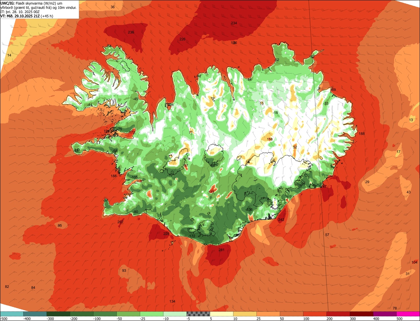Viewport: 420px width, 321px height.
Task: Click the flux value 281 south of the coast
Action: [221, 250]
